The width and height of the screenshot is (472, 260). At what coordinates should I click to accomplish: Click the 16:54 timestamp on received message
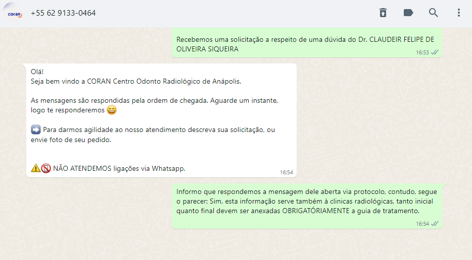click(x=286, y=172)
